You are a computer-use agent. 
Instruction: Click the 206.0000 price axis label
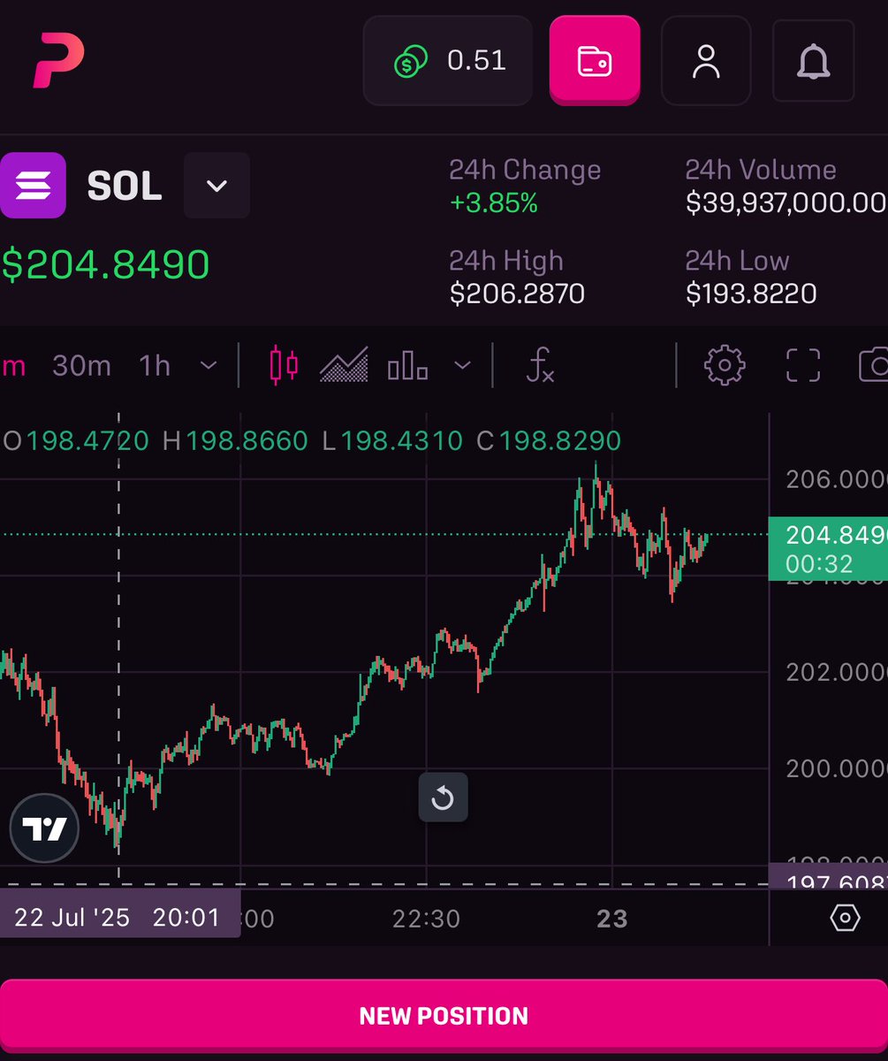point(836,479)
